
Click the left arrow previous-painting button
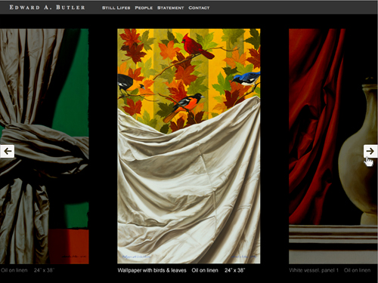tap(7, 151)
